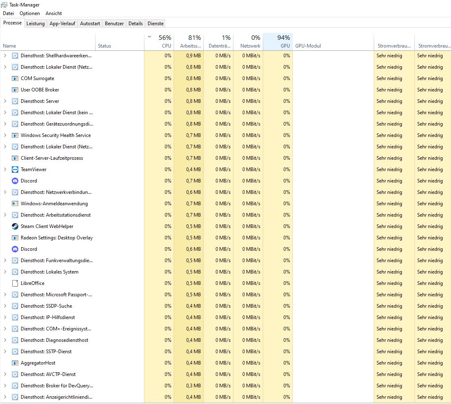Viewport: 451px width, 404px height.
Task: Click 0,9 MB memory value of Shellhardwareerkennung
Action: click(x=193, y=56)
